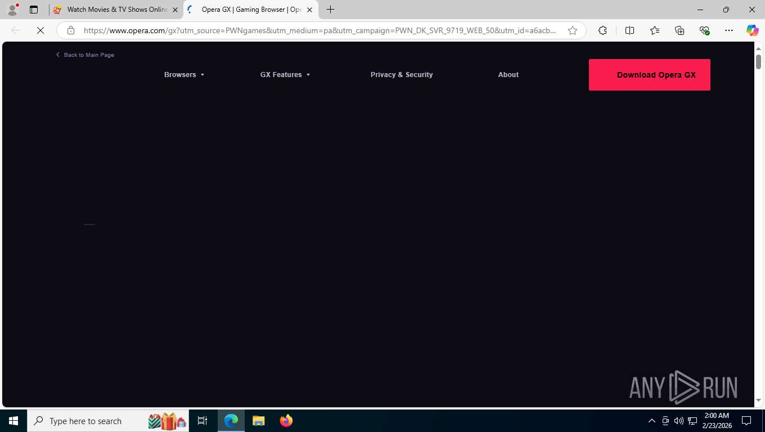Focus the address bar URL

tap(319, 30)
